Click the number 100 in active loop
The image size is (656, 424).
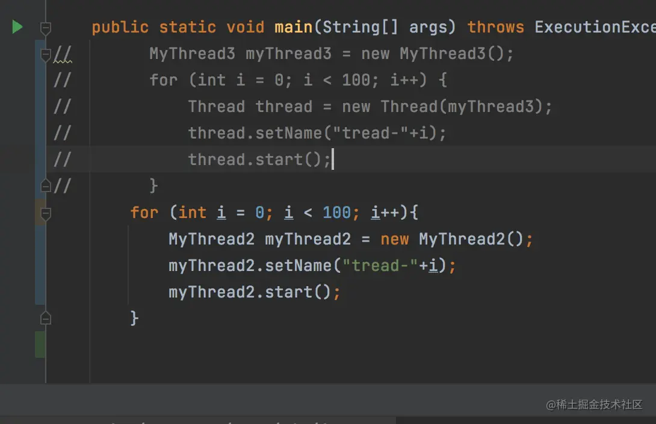tap(337, 213)
